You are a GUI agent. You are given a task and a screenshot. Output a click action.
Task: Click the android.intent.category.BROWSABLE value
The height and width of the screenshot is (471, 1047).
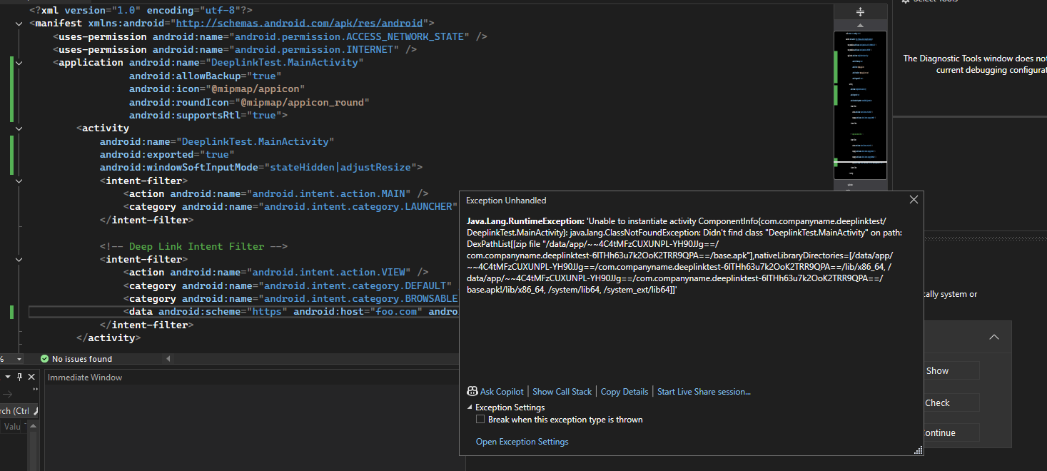pyautogui.click(x=358, y=299)
